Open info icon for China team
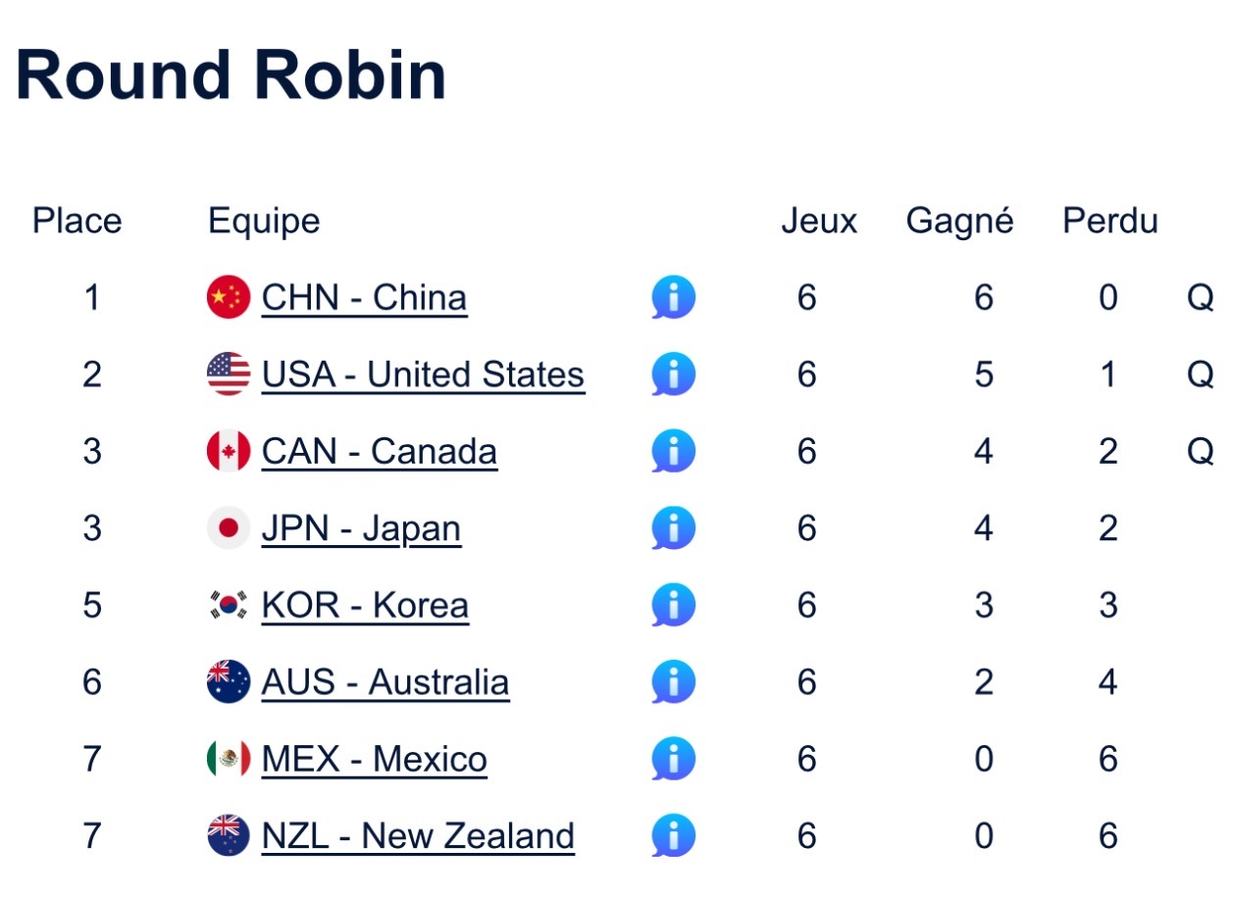 [673, 297]
